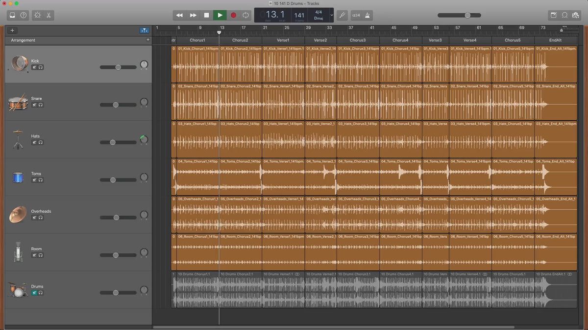Click the Record button

coord(233,15)
